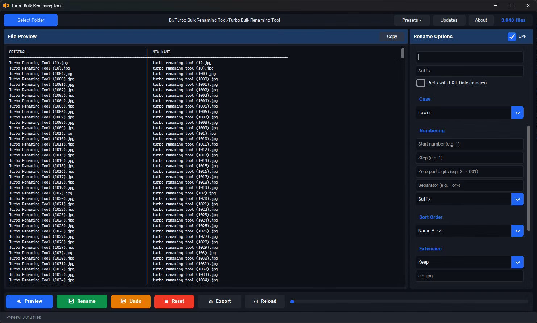Copy the file preview list
Viewport: 537px width, 323px height.
click(x=392, y=36)
